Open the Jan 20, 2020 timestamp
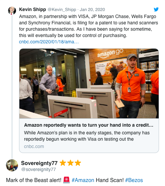This screenshot has height=186, width=165. 92,10
